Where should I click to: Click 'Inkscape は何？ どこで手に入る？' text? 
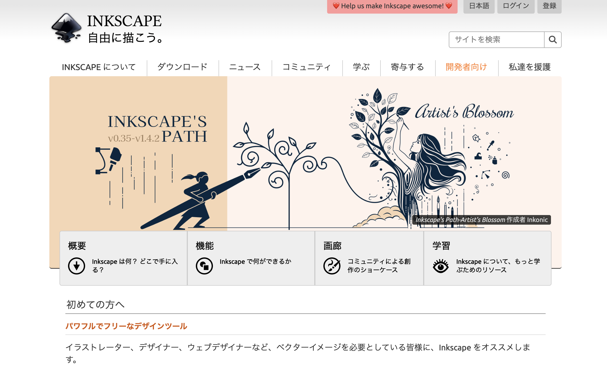(135, 266)
